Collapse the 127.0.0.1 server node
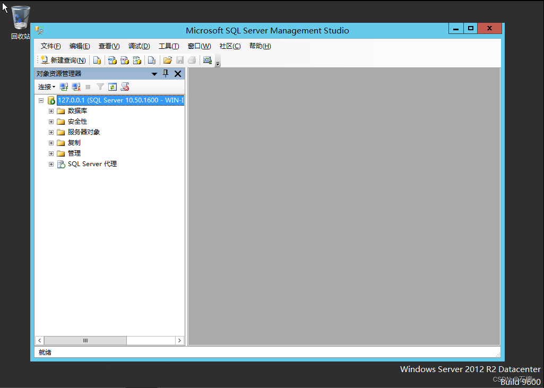544x388 pixels. coord(41,100)
